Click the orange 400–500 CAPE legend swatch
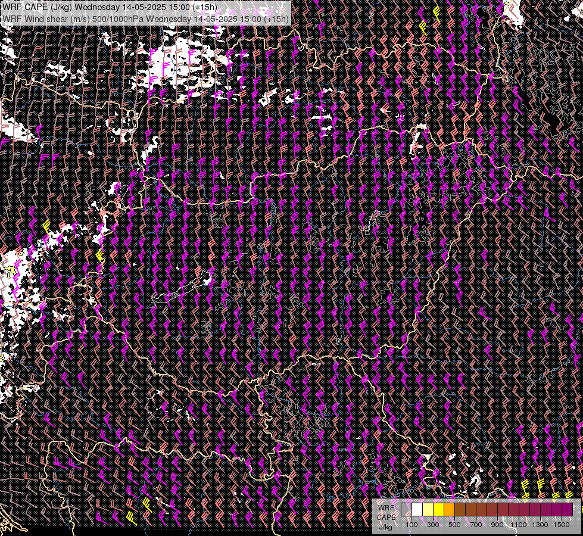Screen dimensions: 583x536 tap(450, 510)
